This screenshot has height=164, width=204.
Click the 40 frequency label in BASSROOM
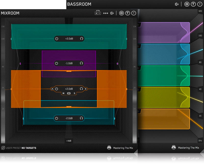point(200,89)
